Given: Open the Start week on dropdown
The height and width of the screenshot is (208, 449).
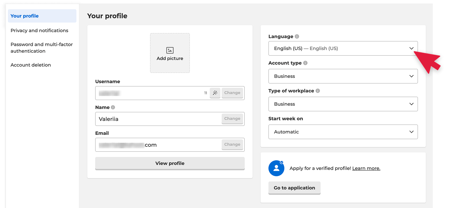Looking at the screenshot, I should coord(343,132).
